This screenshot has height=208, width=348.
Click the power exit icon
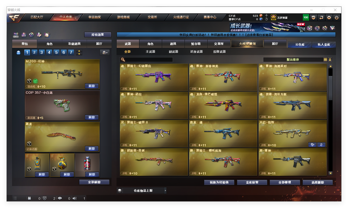click(x=337, y=17)
